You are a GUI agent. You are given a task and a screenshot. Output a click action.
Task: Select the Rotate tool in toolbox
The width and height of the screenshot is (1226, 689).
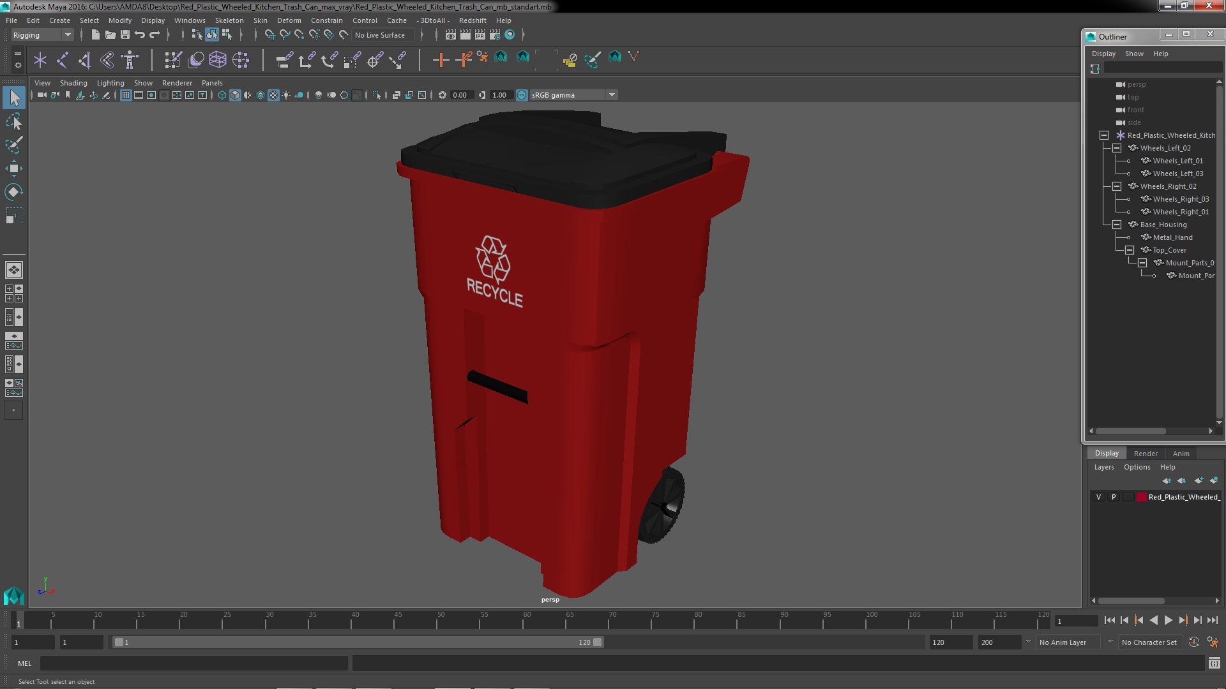[x=13, y=192]
